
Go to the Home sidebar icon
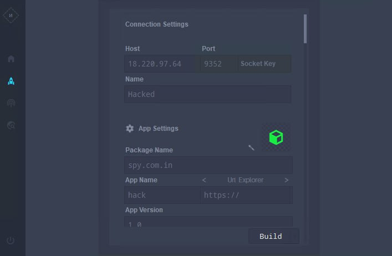click(x=11, y=59)
